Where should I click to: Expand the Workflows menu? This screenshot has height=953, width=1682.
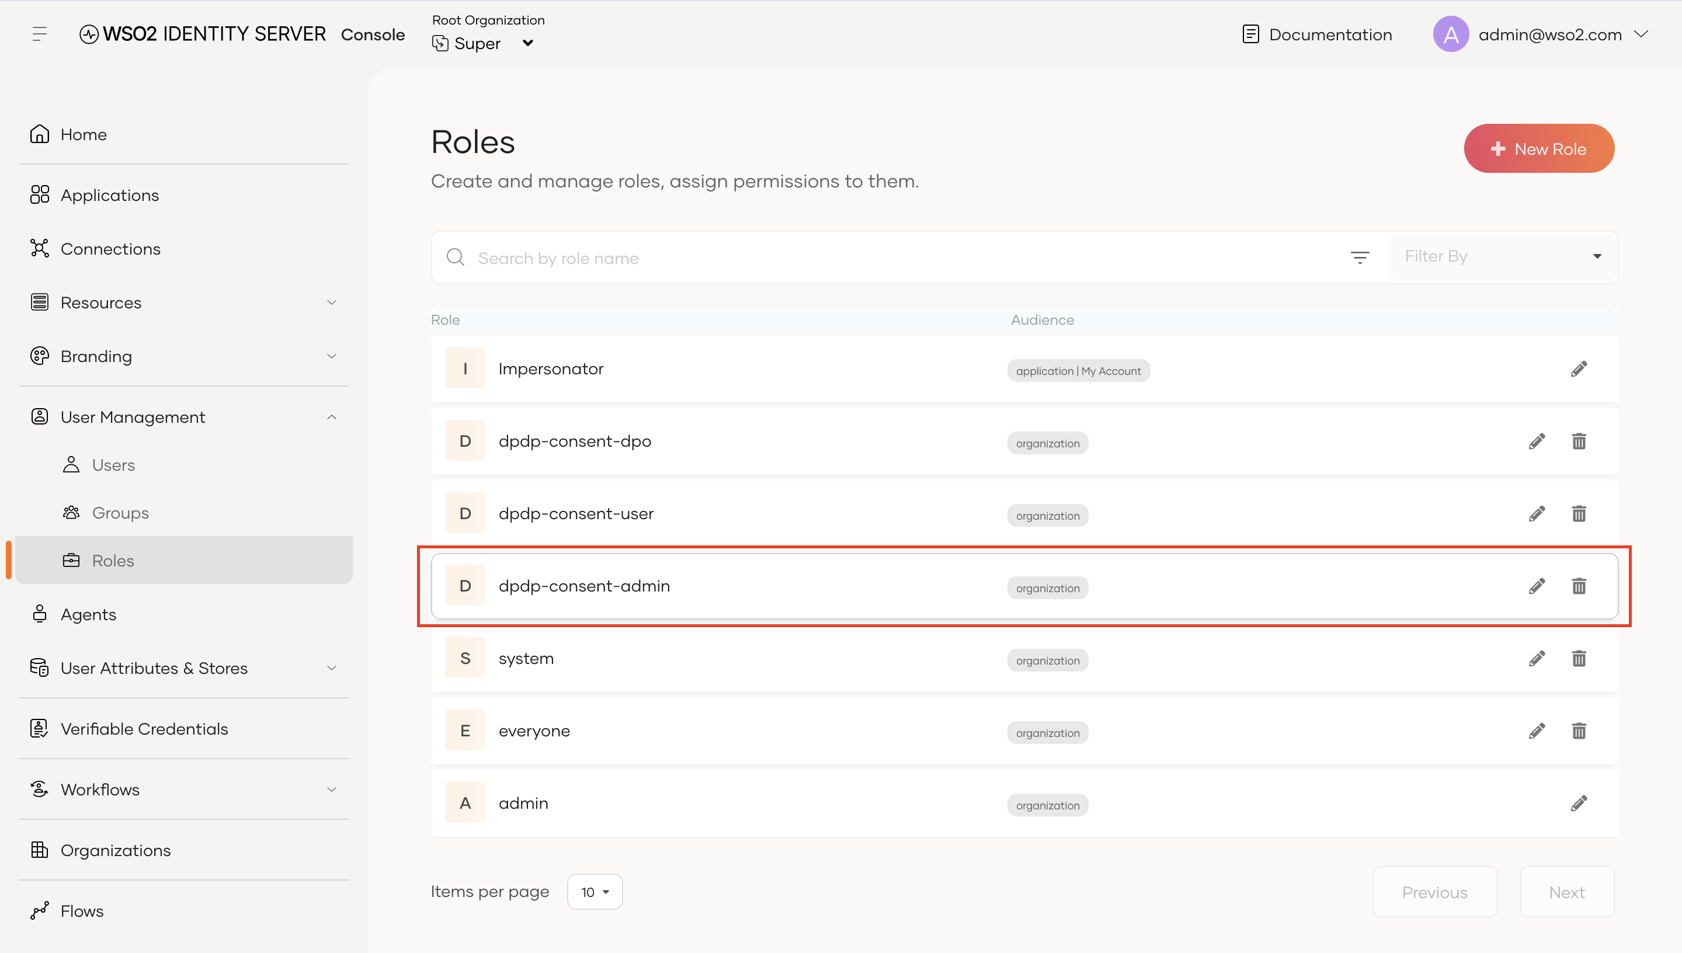point(184,789)
